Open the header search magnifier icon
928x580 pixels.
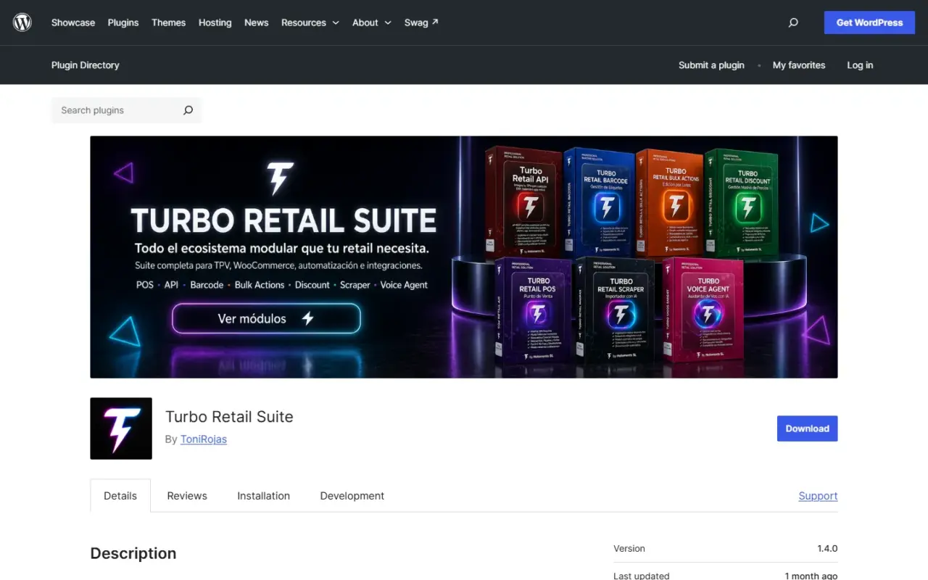pyautogui.click(x=793, y=22)
